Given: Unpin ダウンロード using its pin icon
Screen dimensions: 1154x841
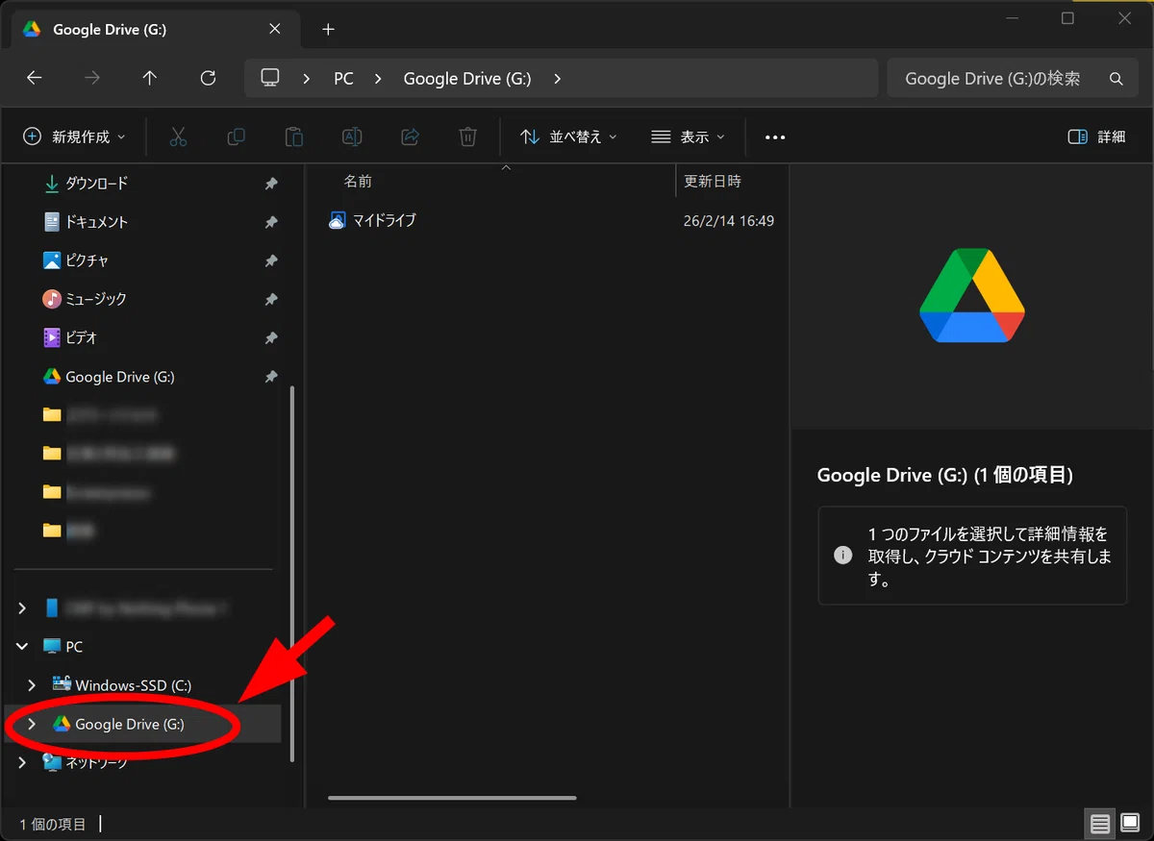Looking at the screenshot, I should pos(271,183).
